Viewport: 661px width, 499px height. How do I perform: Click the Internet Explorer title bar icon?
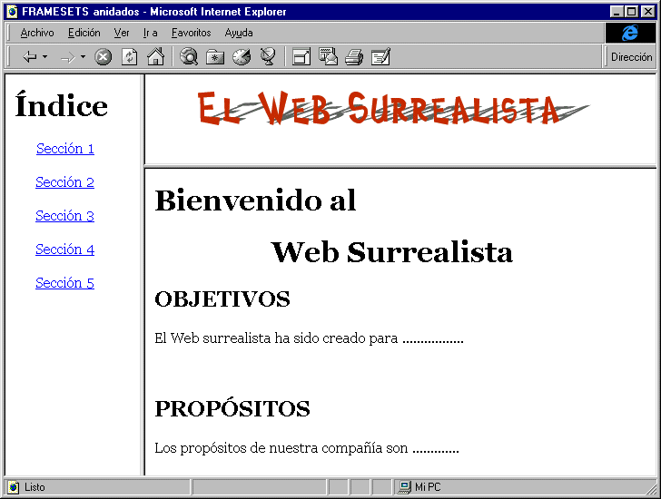[12, 12]
